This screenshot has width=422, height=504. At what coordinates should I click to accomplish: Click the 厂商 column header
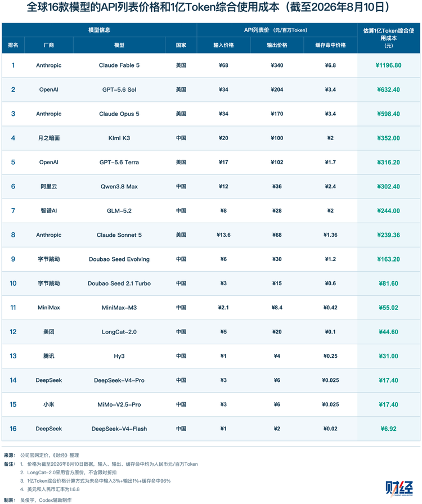[x=49, y=45]
